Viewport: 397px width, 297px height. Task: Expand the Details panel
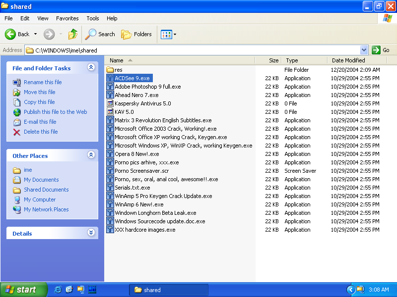[x=91, y=232]
